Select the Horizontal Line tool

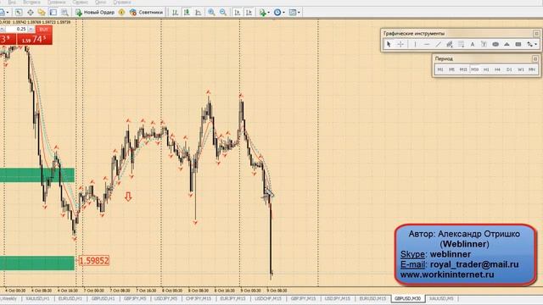point(427,44)
